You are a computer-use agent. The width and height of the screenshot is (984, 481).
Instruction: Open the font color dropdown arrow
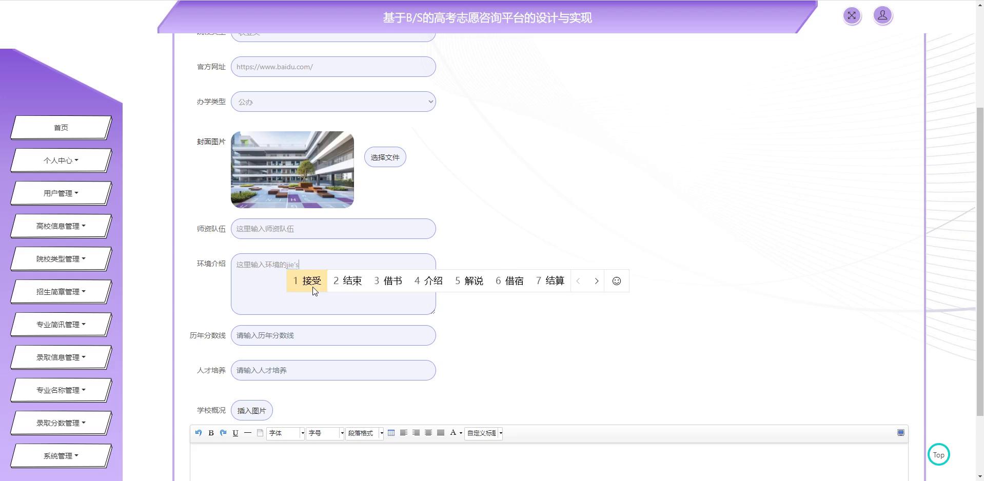(461, 433)
